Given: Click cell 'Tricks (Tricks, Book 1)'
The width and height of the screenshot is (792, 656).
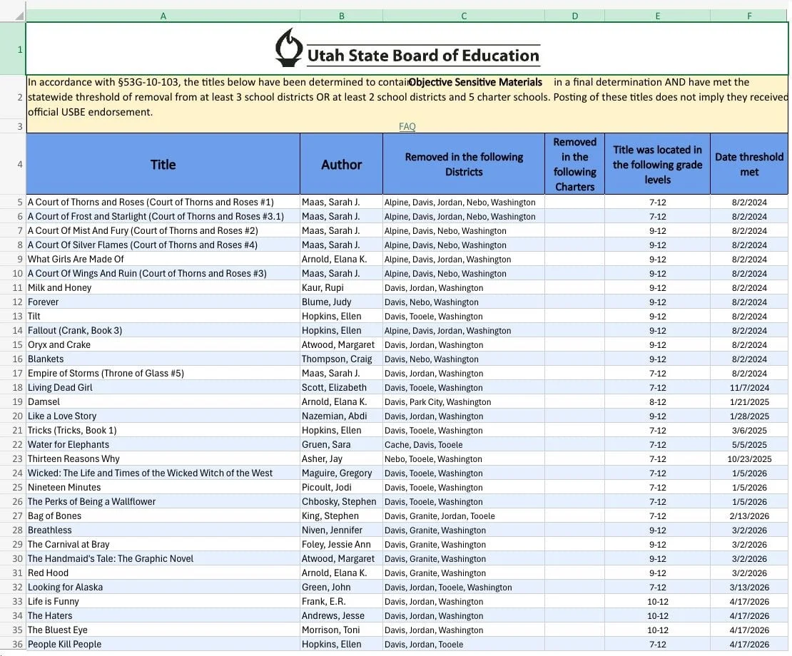Looking at the screenshot, I should click(163, 430).
